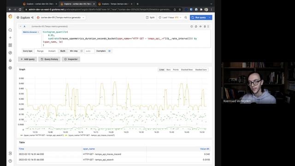Open the Inspector button

(x=71, y=59)
